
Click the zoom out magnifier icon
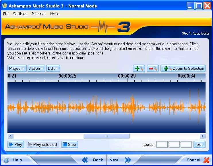pyautogui.click(x=153, y=68)
